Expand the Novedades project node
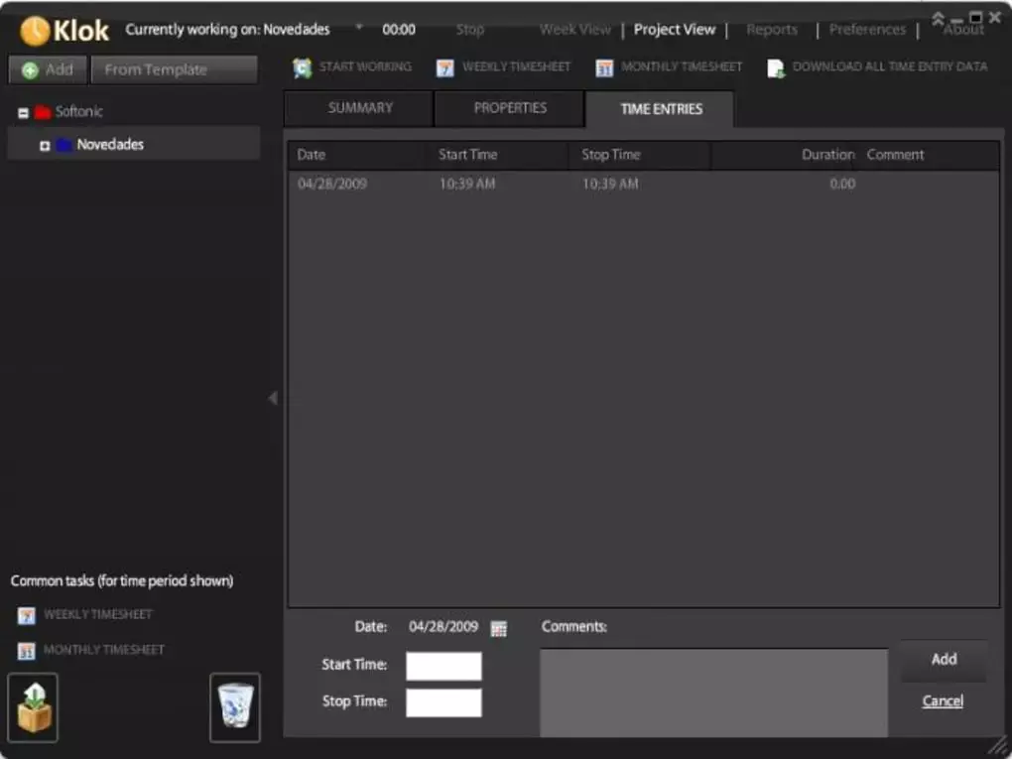 tap(43, 144)
